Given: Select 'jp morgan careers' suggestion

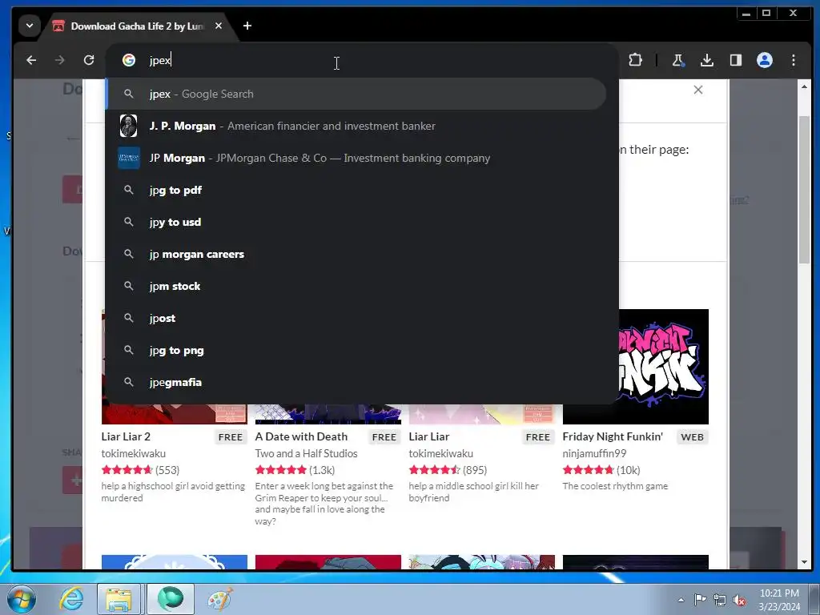Looking at the screenshot, I should (x=356, y=254).
